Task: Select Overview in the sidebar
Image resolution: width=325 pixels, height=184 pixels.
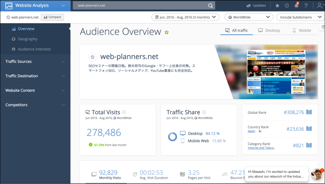Action: coord(26,29)
